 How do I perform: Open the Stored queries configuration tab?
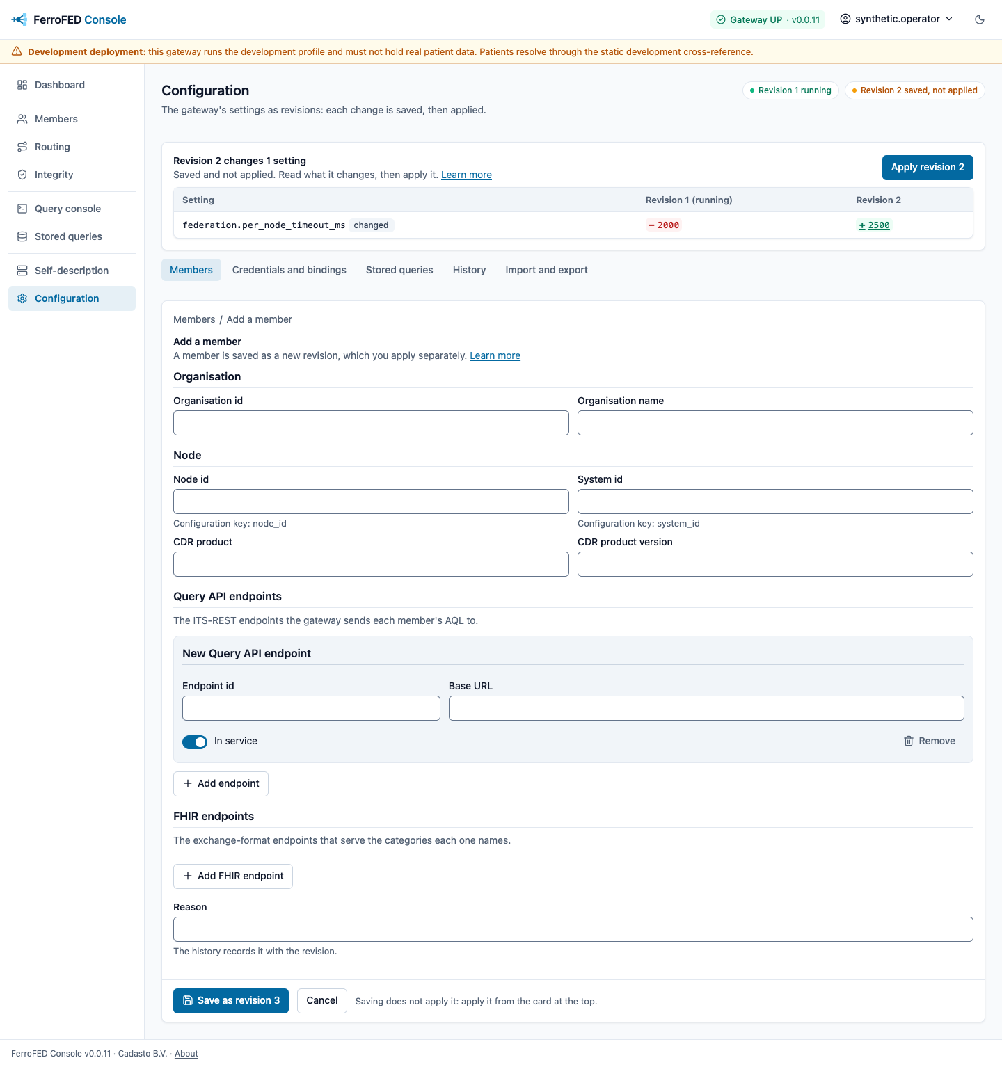click(x=399, y=270)
